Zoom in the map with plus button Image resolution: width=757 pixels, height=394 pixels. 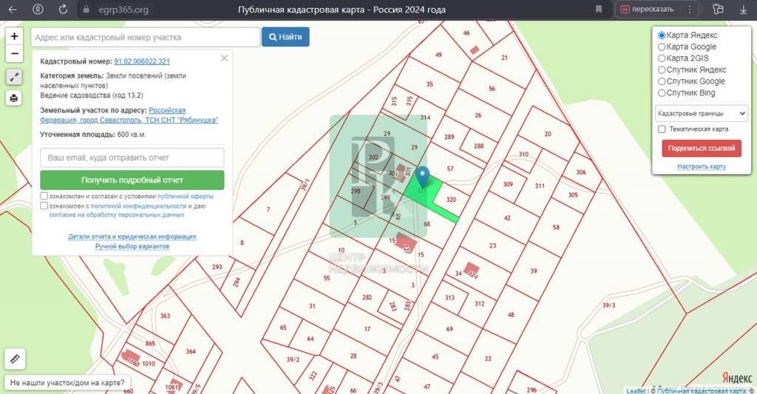coord(14,36)
